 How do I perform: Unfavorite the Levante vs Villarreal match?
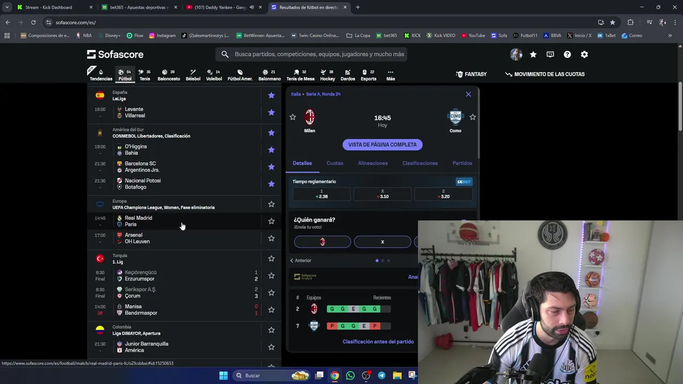coord(271,113)
